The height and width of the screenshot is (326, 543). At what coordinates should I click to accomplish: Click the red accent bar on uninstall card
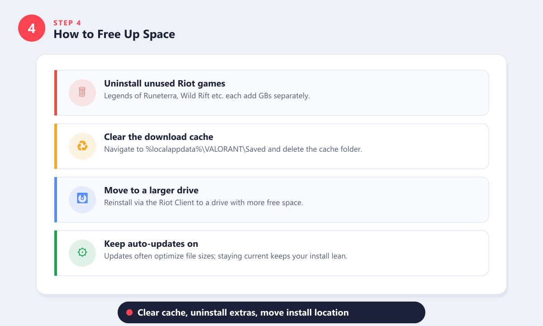coord(56,93)
